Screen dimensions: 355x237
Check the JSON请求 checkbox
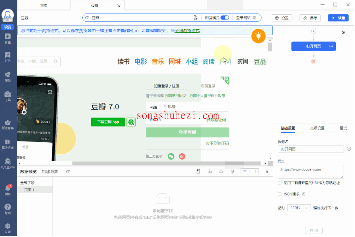280,194
